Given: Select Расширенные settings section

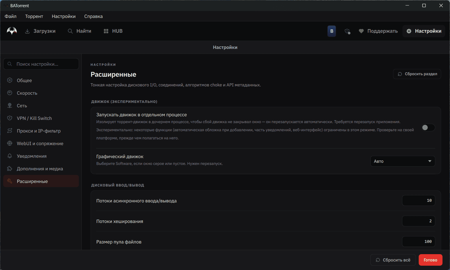Looking at the screenshot, I should click(x=41, y=181).
